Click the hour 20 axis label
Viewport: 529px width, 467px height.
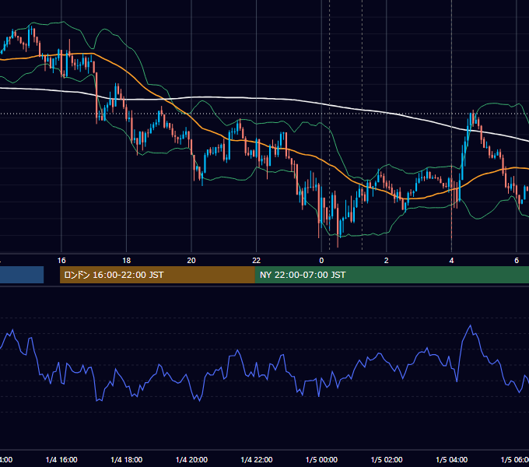tap(191, 261)
